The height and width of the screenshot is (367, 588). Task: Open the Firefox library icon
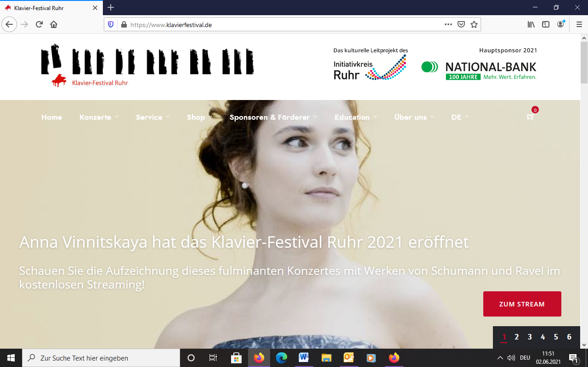coord(531,25)
